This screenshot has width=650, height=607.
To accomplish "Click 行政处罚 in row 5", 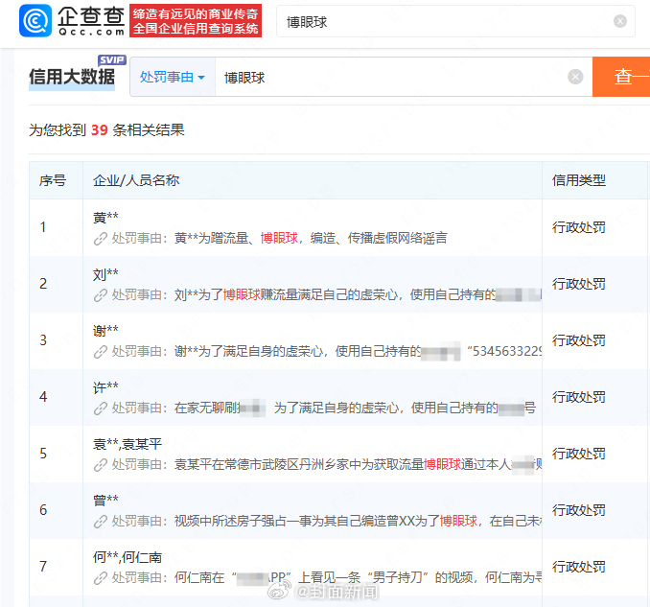I will coord(579,454).
